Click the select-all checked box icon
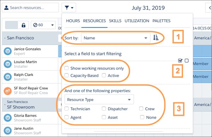Viewport: 212px width, 137px height. [180, 60]
